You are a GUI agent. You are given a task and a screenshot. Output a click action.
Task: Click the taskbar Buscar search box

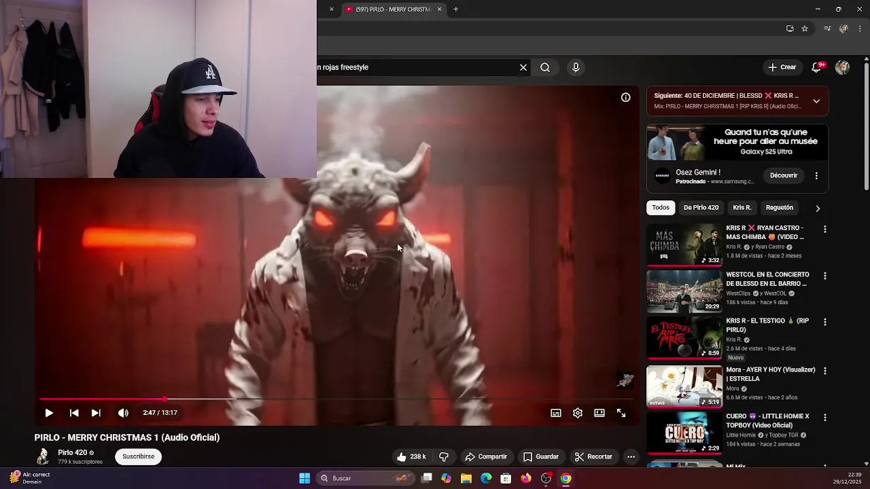pos(366,478)
